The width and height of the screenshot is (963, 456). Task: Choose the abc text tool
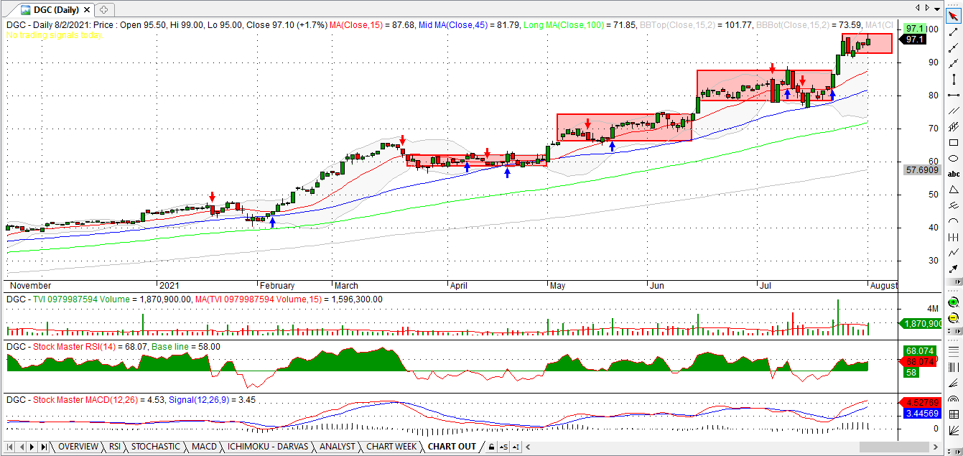pyautogui.click(x=954, y=175)
